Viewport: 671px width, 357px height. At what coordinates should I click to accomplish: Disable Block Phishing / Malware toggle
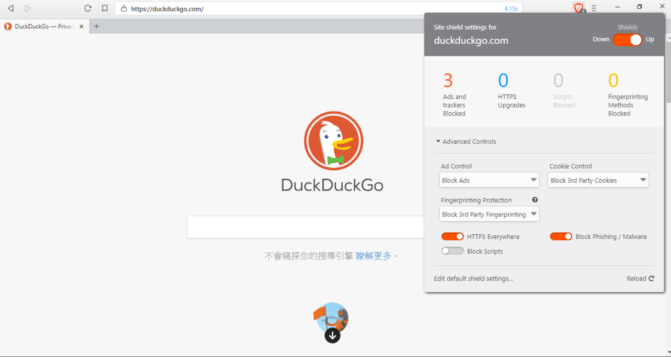click(x=561, y=236)
